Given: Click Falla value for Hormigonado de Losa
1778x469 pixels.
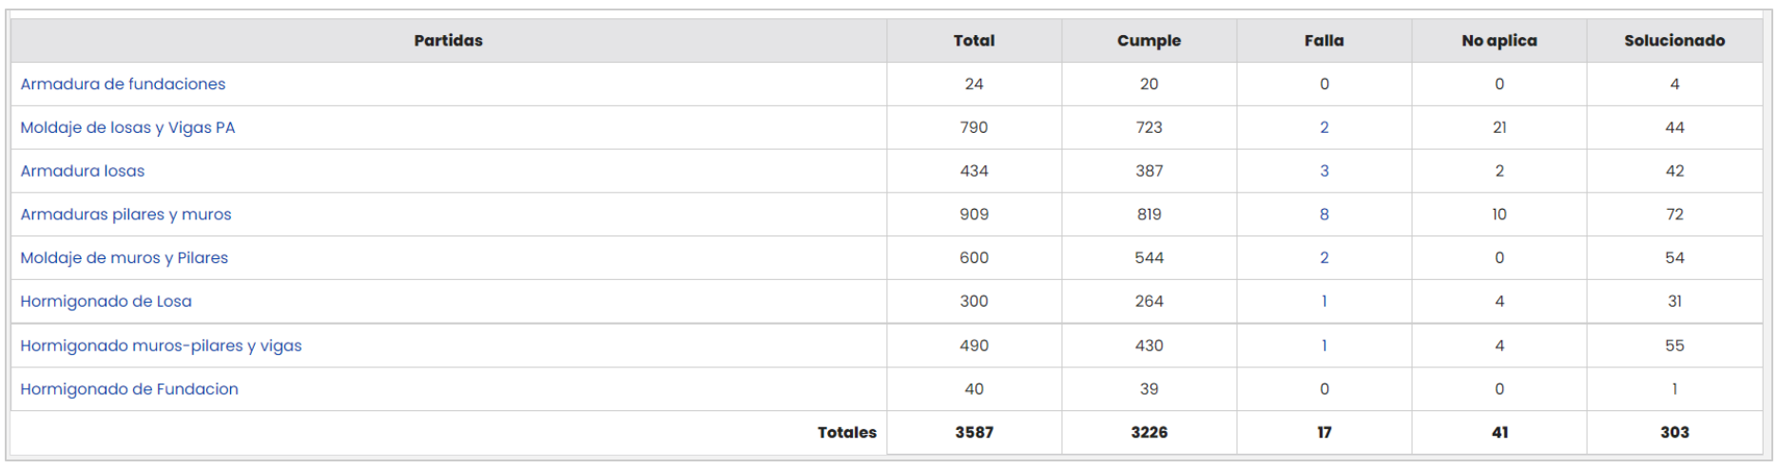Looking at the screenshot, I should coord(1324,301).
